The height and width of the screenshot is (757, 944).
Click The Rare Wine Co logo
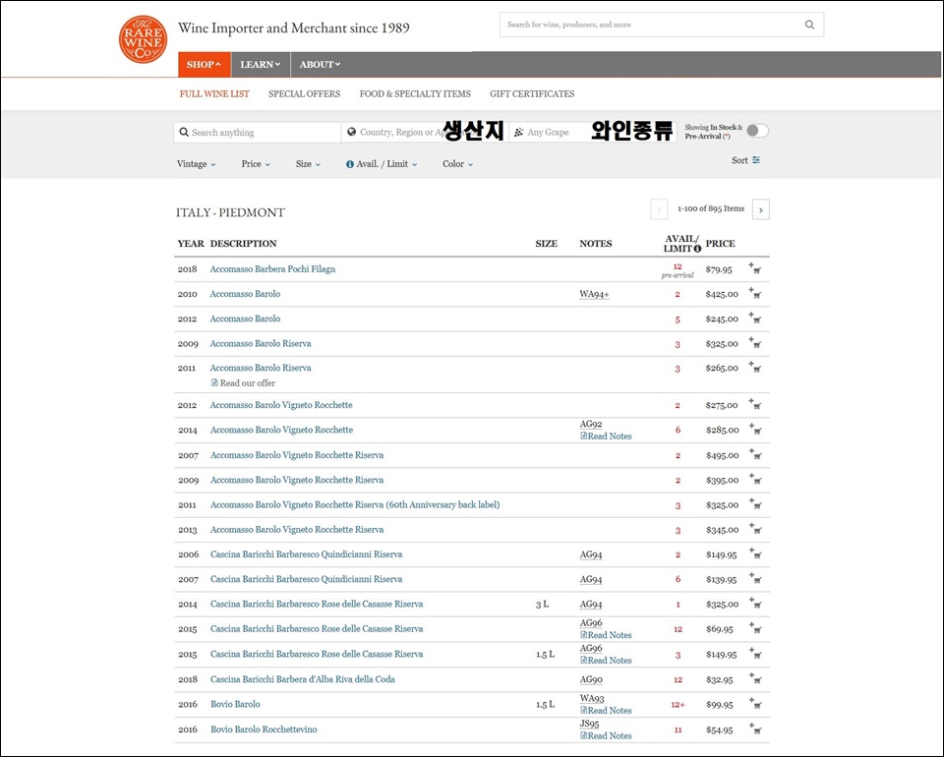tap(143, 39)
